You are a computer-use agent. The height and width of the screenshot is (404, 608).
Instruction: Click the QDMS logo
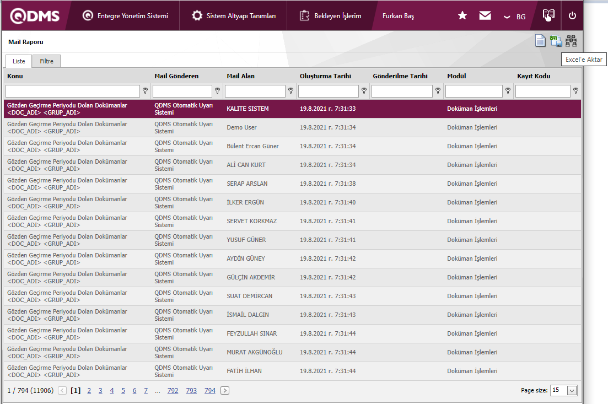35,16
